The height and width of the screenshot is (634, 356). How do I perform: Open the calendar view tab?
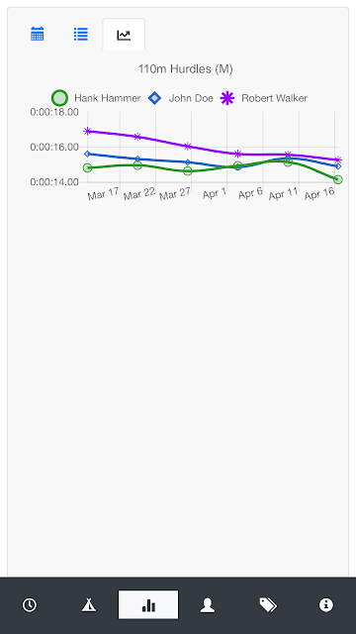click(x=38, y=34)
